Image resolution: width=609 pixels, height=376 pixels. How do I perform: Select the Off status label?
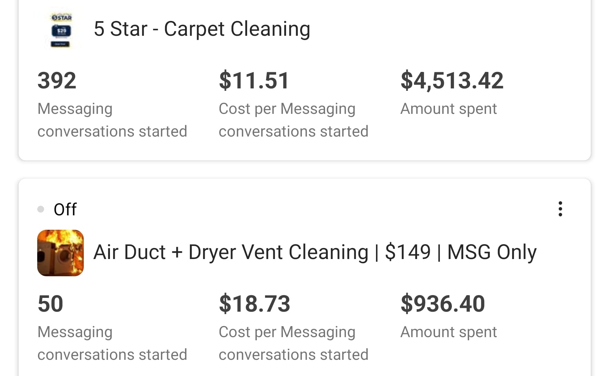point(65,209)
